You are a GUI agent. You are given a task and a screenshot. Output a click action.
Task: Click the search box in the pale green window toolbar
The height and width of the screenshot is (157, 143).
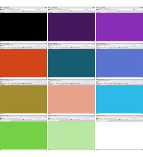90,118
